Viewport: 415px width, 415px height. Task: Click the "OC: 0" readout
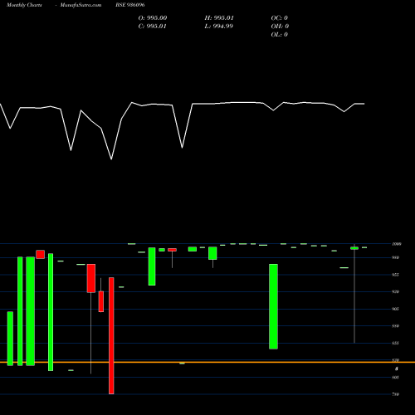click(280, 18)
